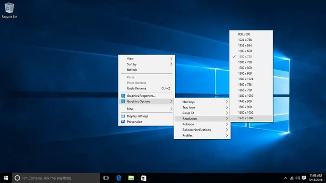Open Task View from the taskbar

pos(106,178)
